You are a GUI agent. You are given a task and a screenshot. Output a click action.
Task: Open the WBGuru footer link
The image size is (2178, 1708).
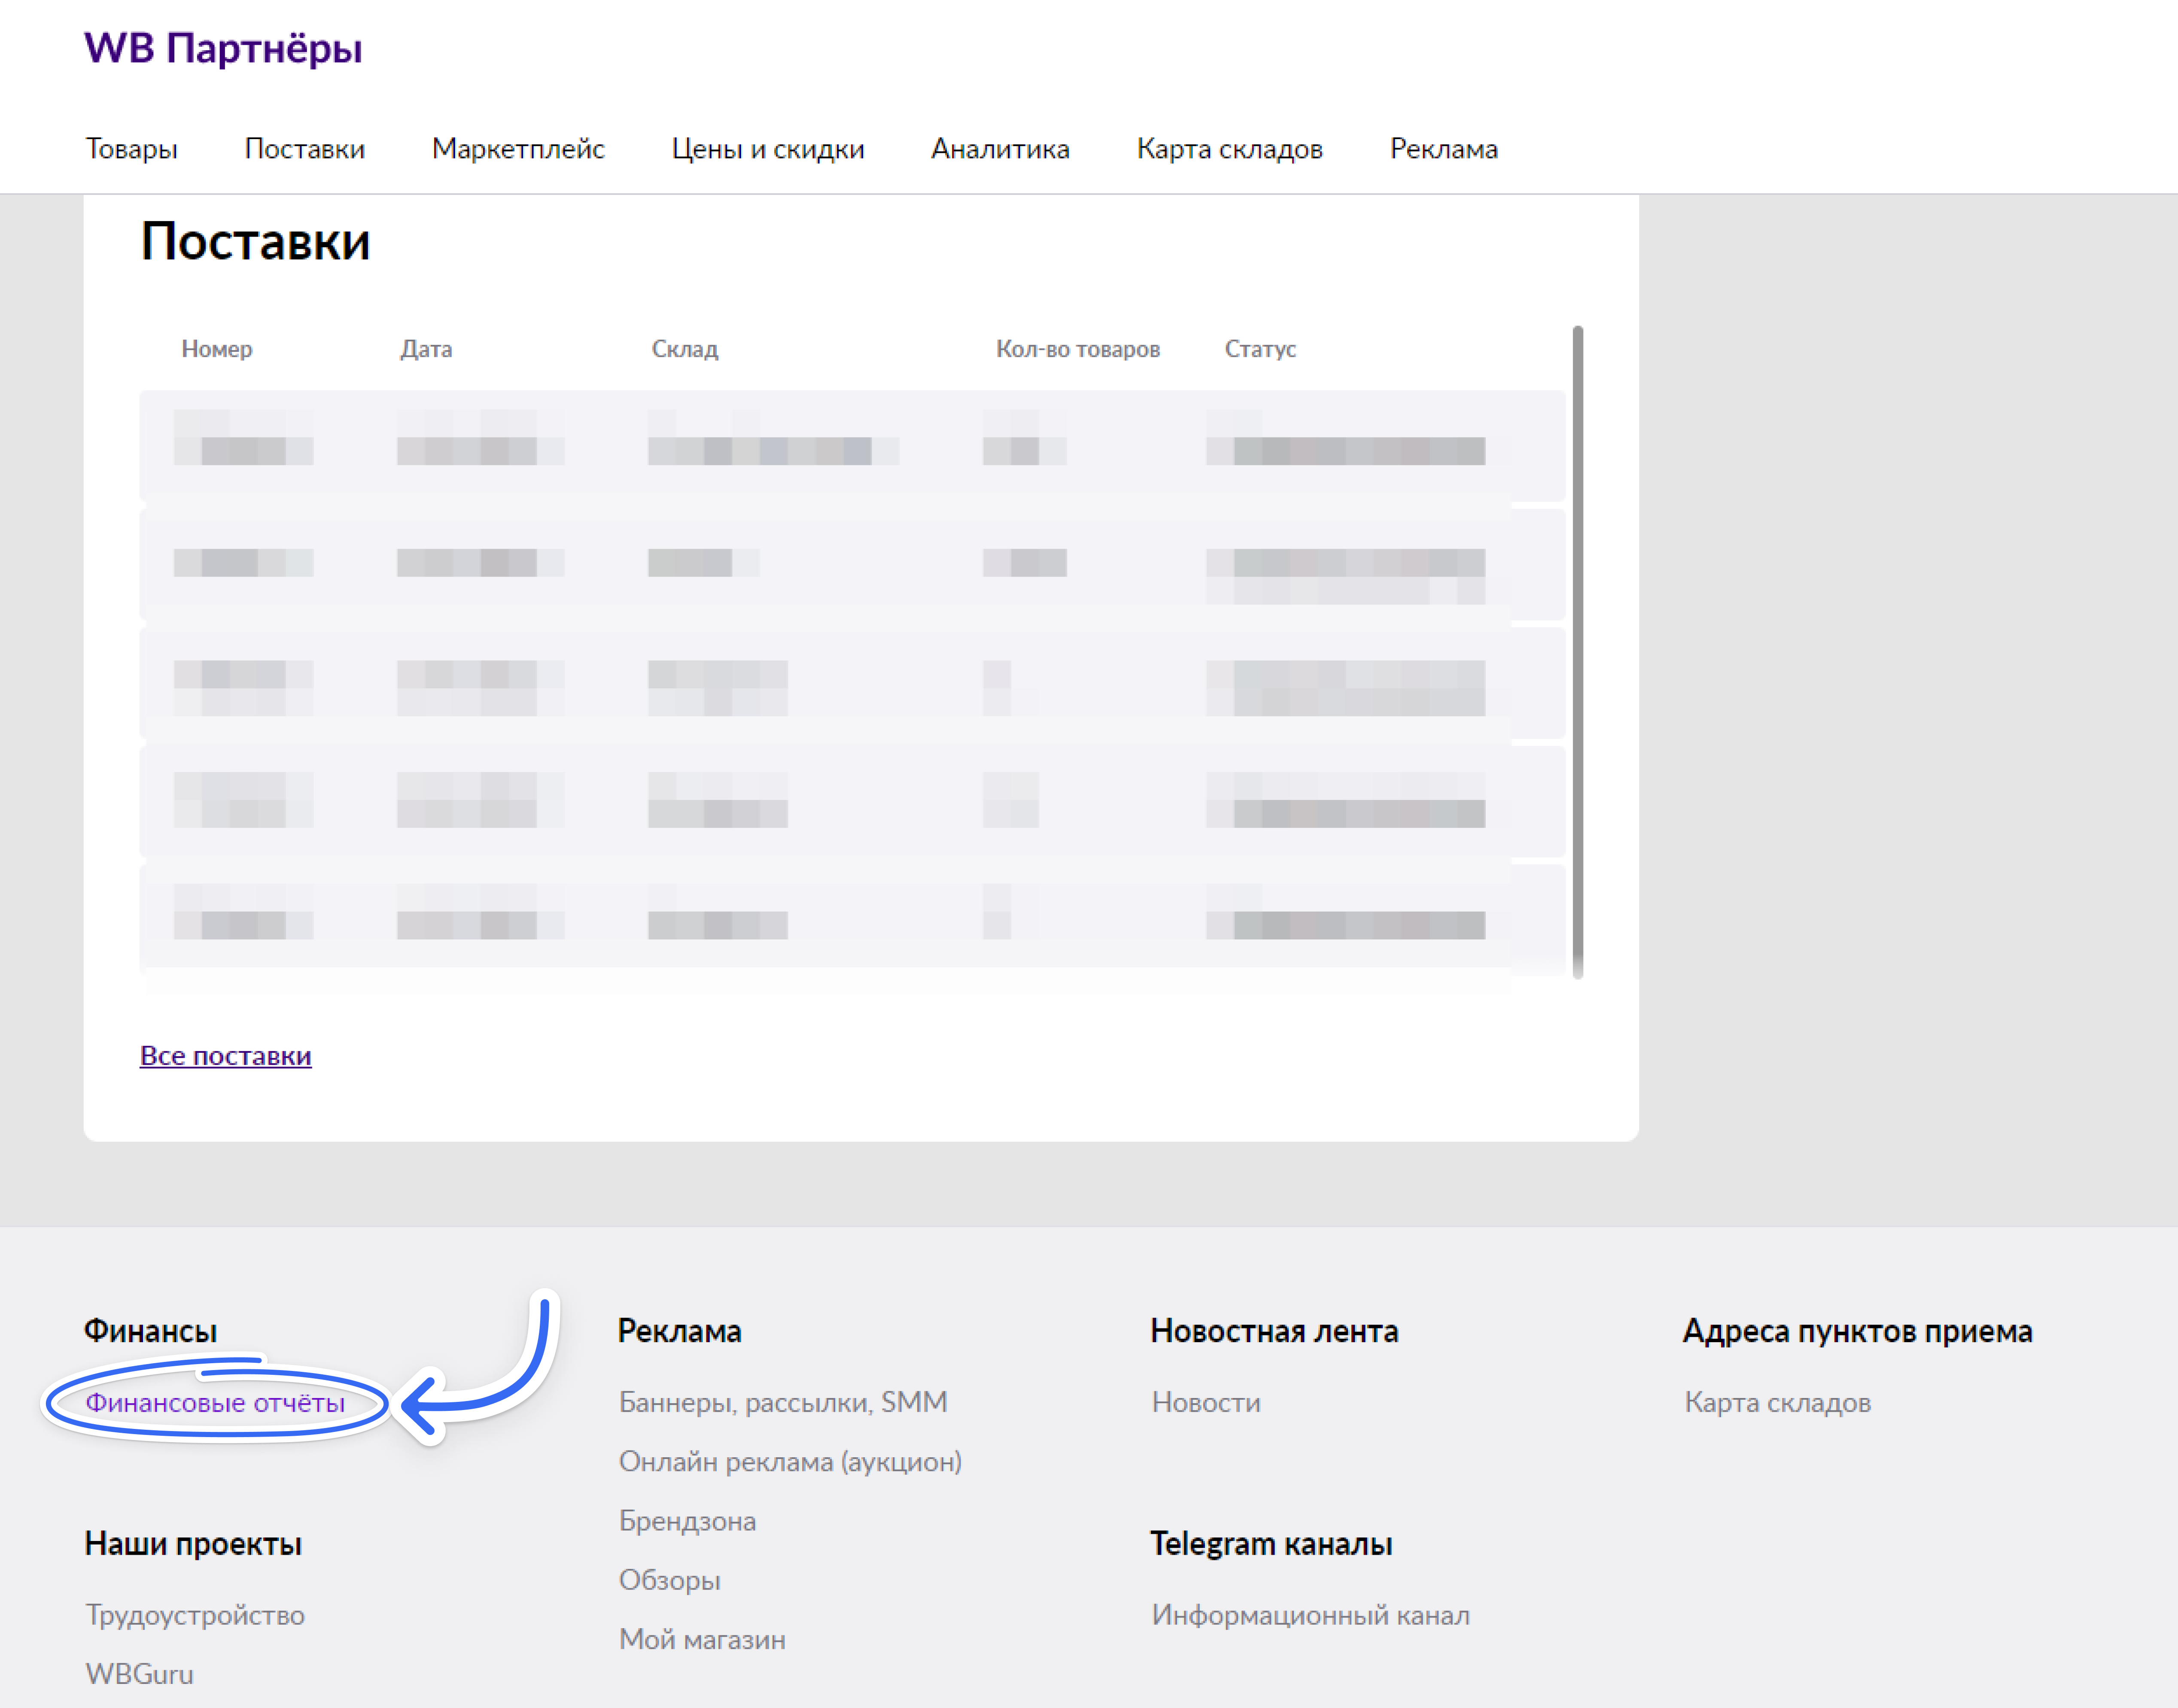point(140,1674)
